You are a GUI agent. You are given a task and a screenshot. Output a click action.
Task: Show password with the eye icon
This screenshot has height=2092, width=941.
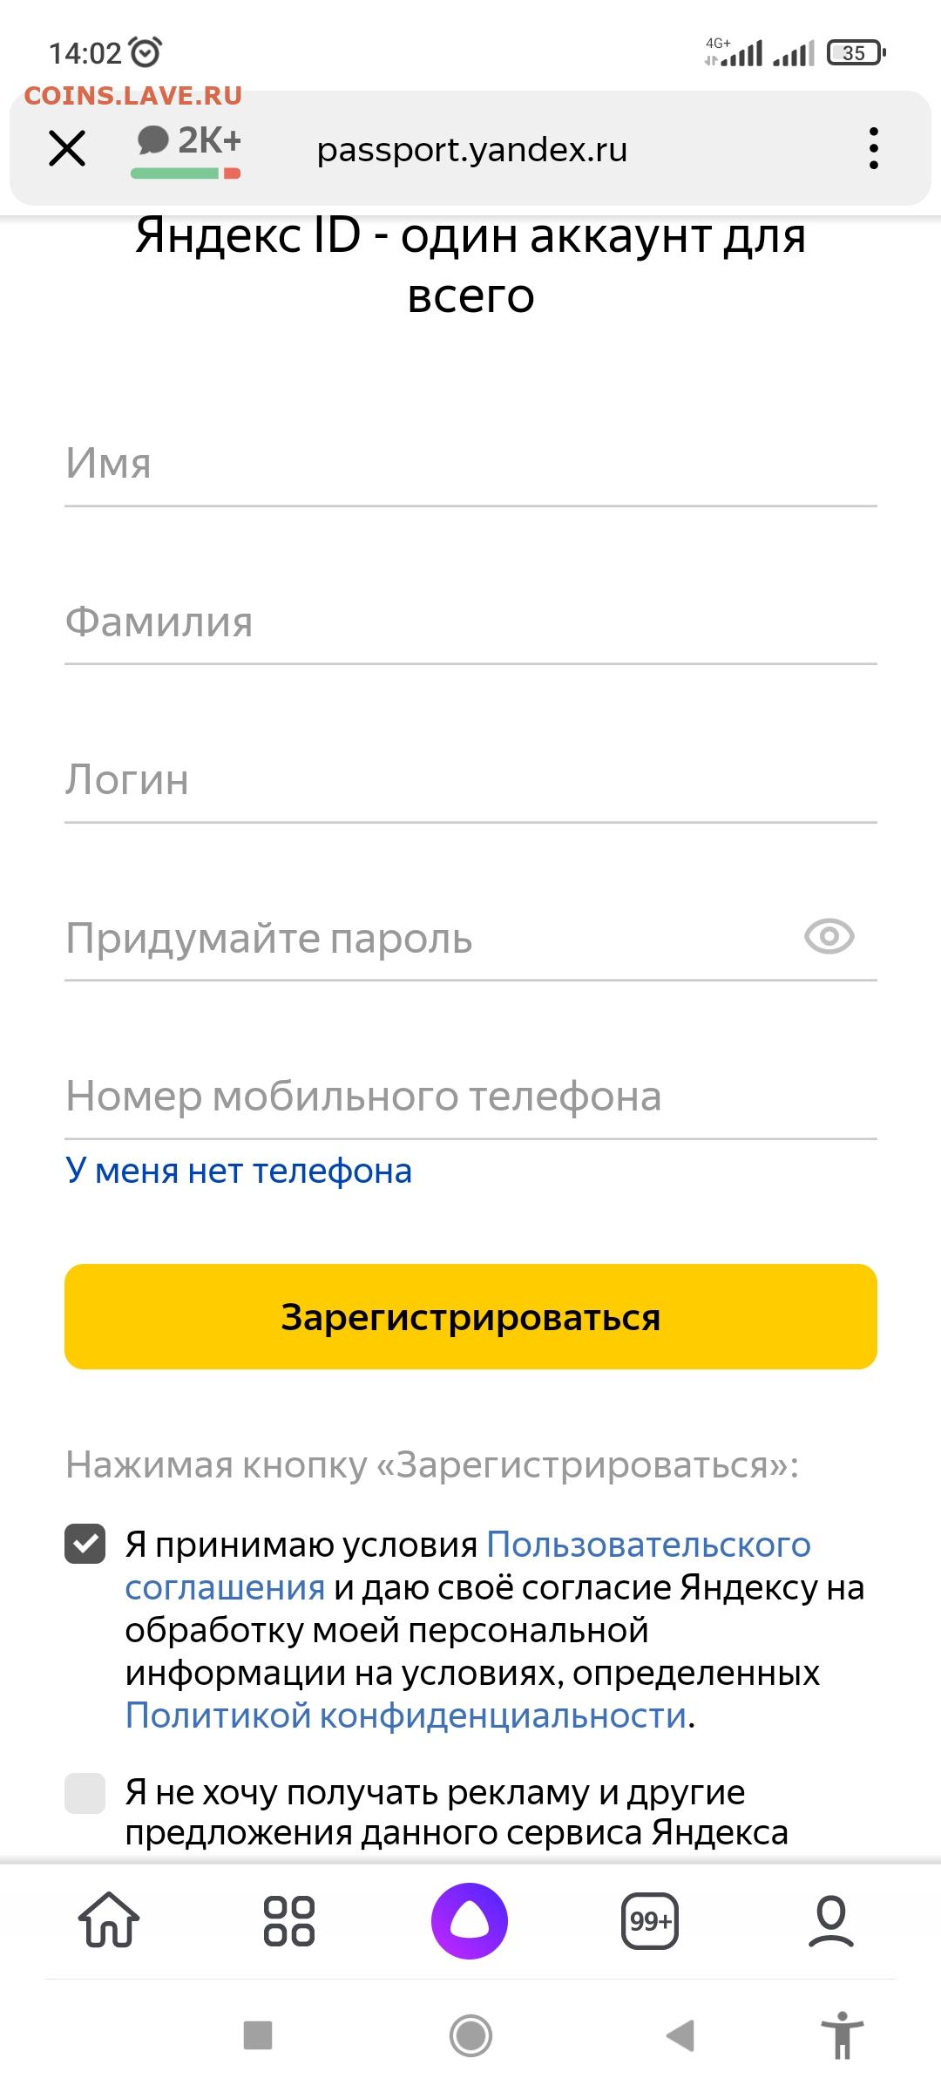coord(829,937)
